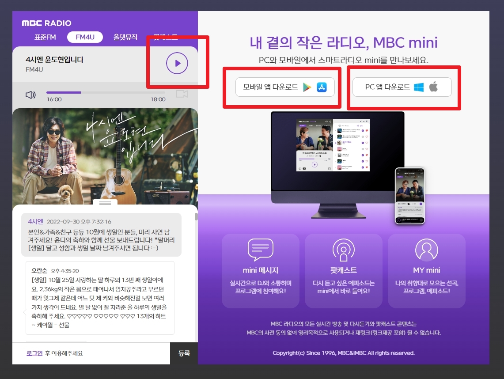Click the MY mini card title
Viewport: 504px width, 379px height.
tap(427, 270)
